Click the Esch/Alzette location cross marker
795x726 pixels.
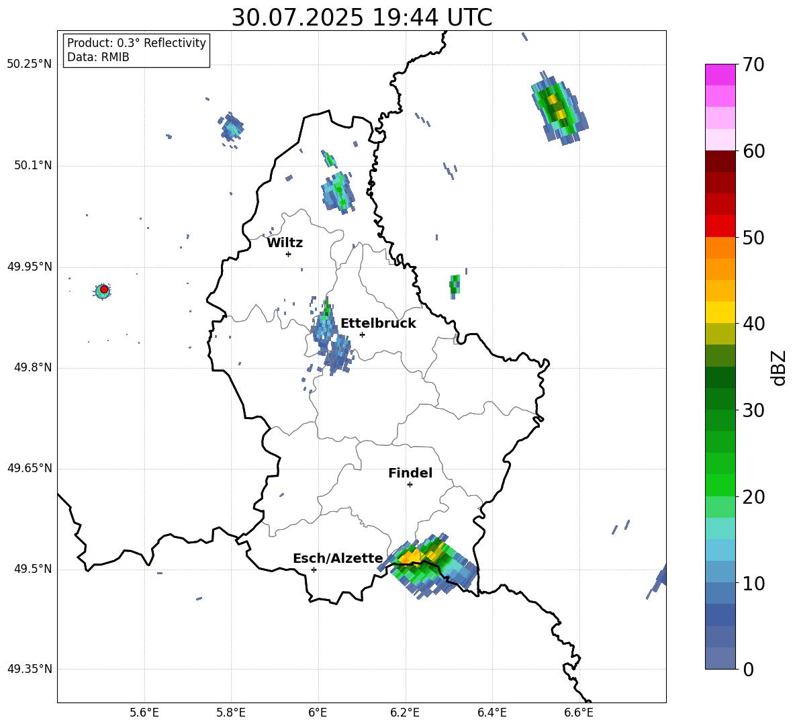coord(314,570)
